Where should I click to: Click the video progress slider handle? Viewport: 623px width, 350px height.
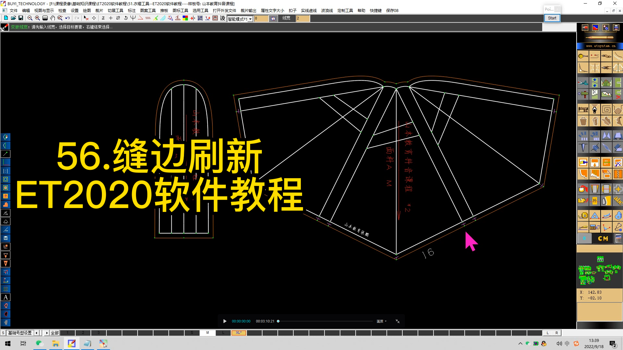point(278,321)
